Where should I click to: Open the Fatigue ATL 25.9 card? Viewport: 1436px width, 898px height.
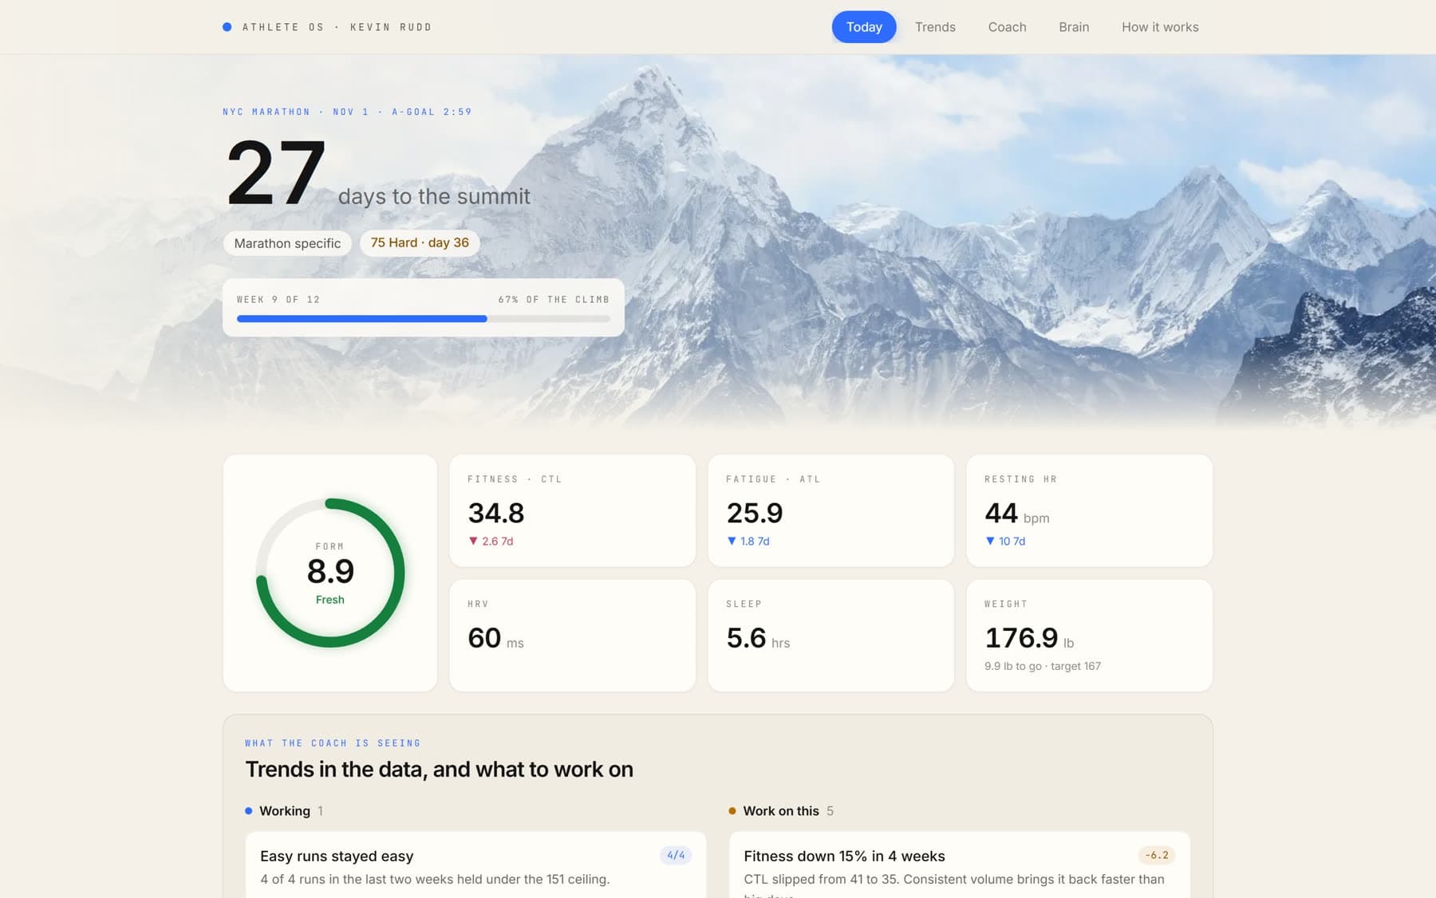point(831,510)
